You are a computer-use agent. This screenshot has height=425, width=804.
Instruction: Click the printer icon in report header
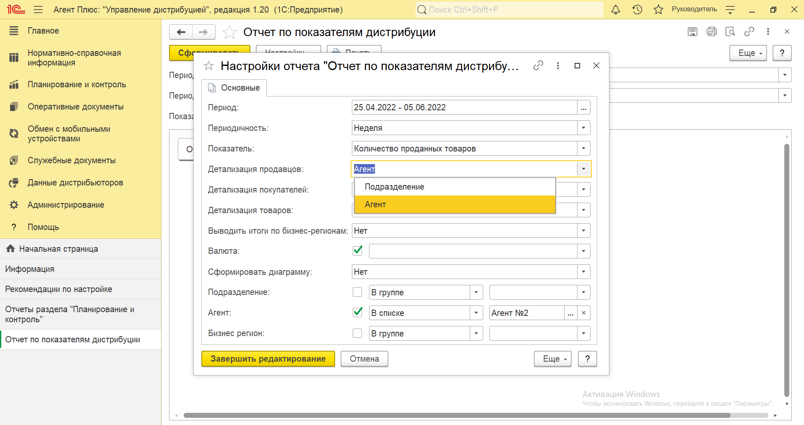click(711, 31)
